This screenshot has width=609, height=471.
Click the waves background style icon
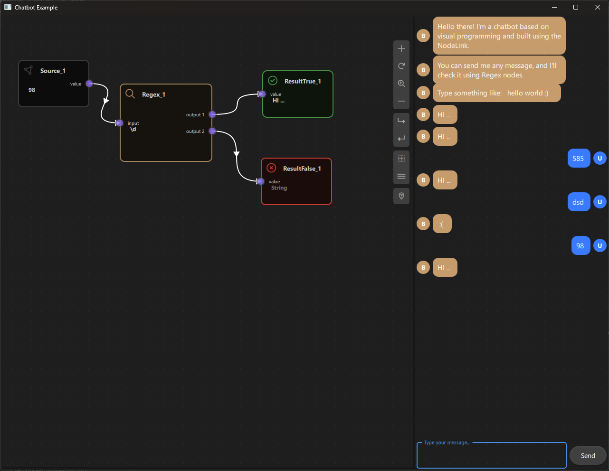[x=401, y=176]
